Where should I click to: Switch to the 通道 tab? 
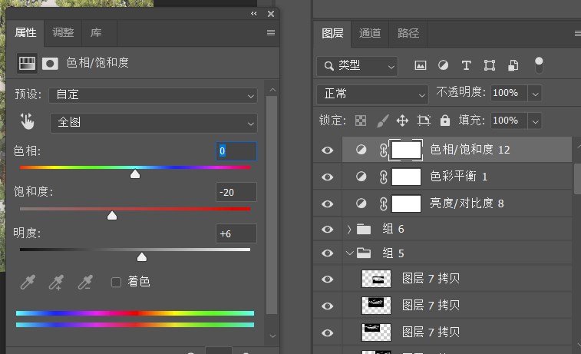[370, 33]
